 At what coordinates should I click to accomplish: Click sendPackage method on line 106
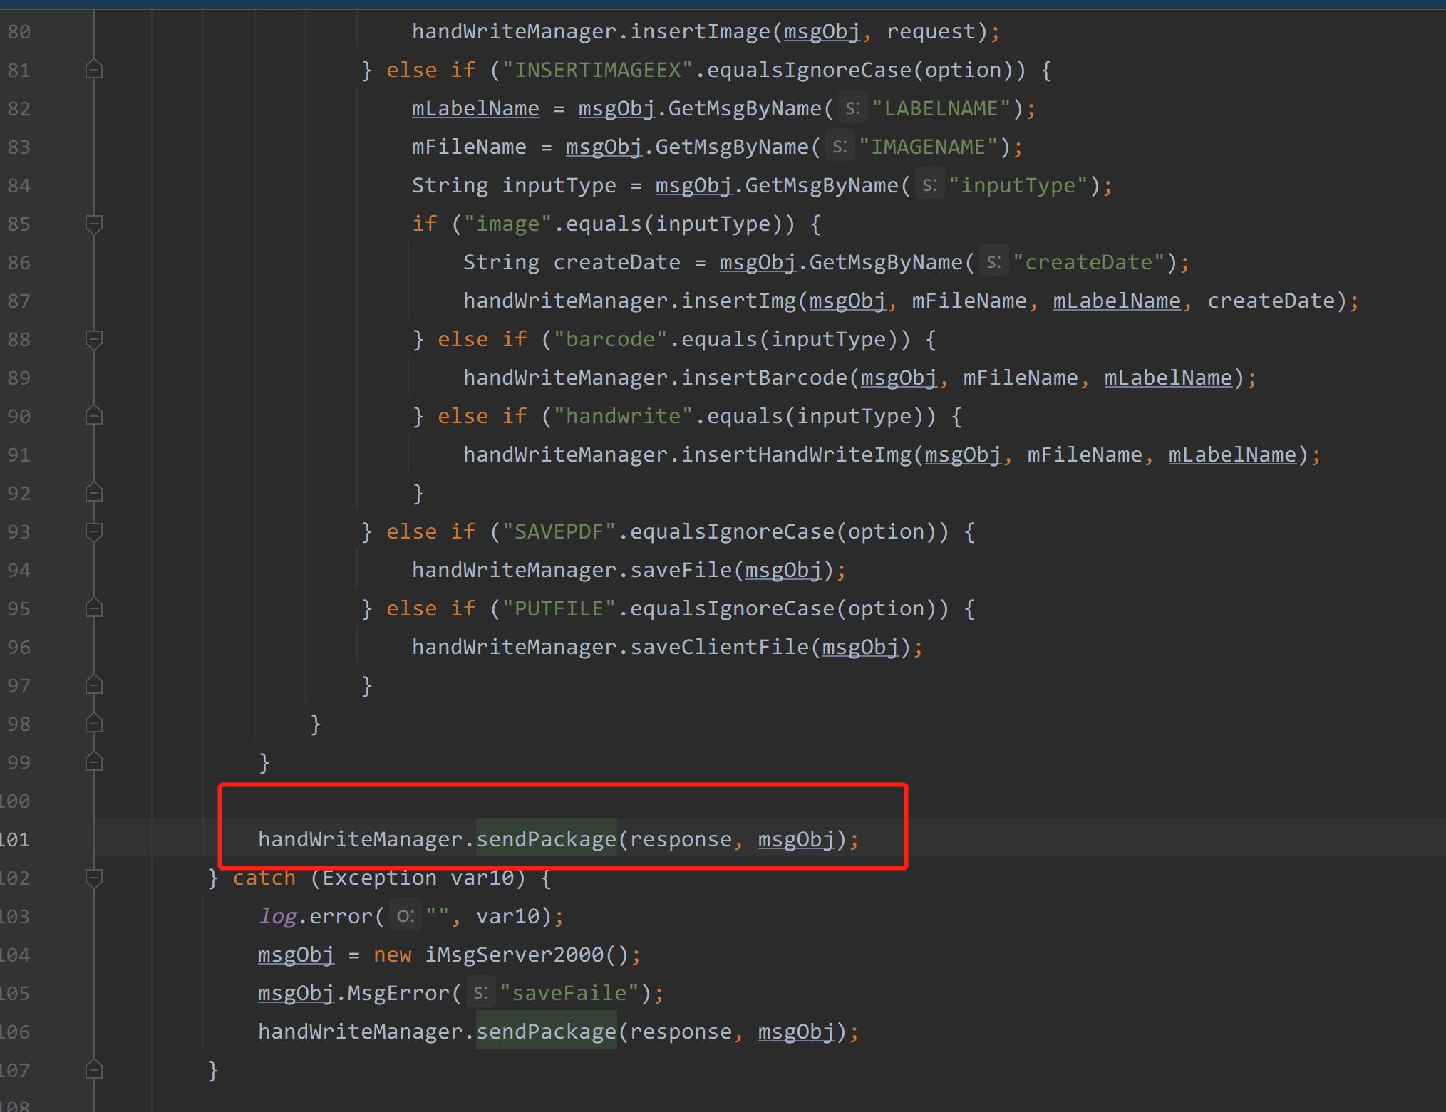click(x=546, y=1032)
